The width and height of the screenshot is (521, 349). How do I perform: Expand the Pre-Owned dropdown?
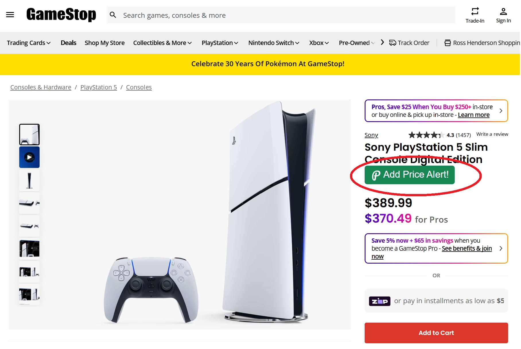(x=356, y=43)
